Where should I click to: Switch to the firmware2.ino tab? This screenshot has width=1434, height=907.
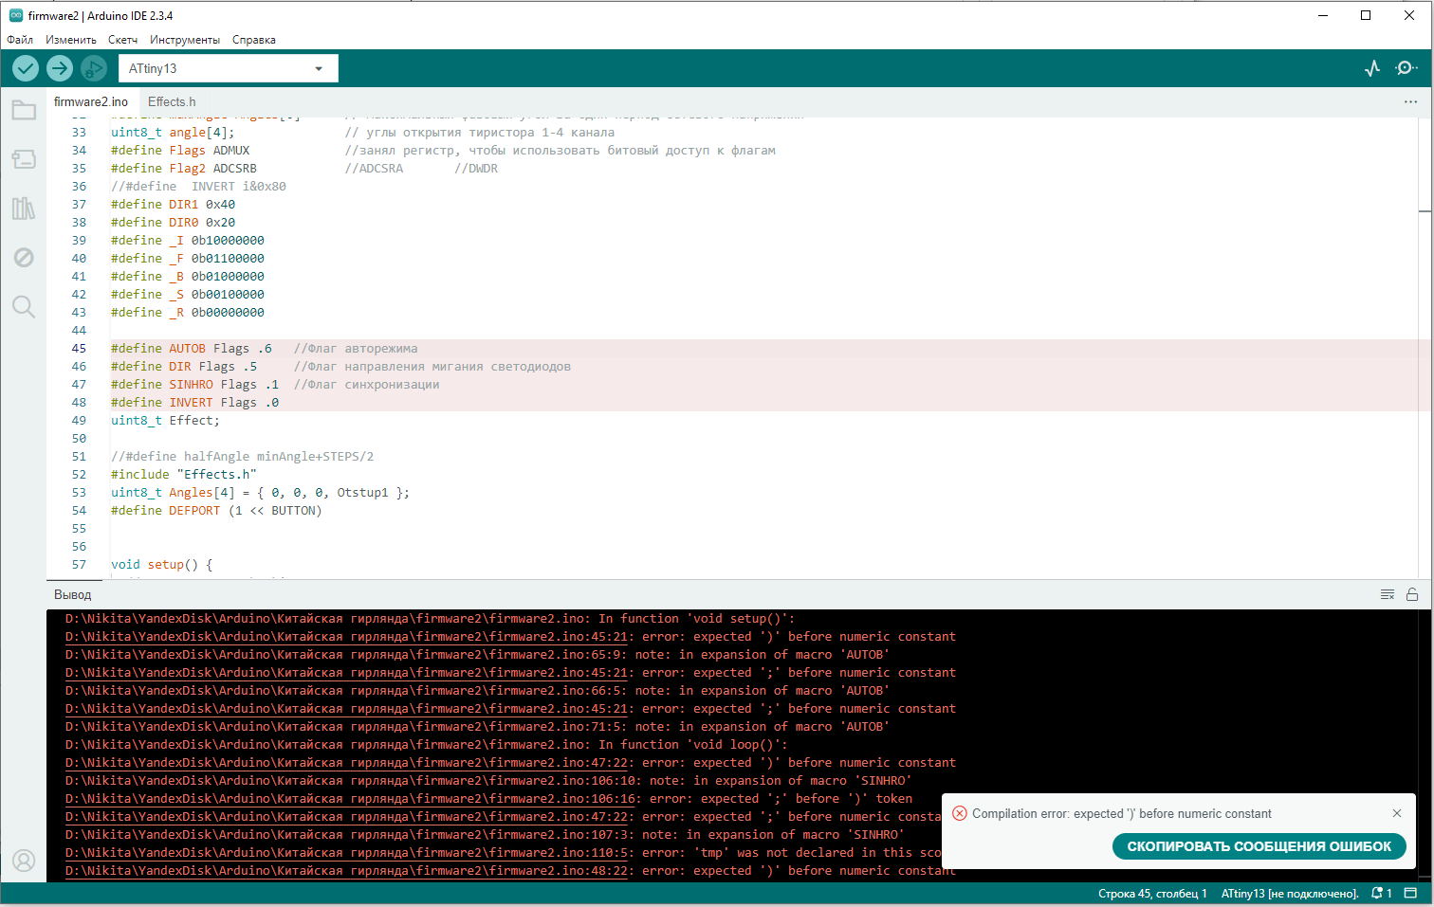[91, 101]
